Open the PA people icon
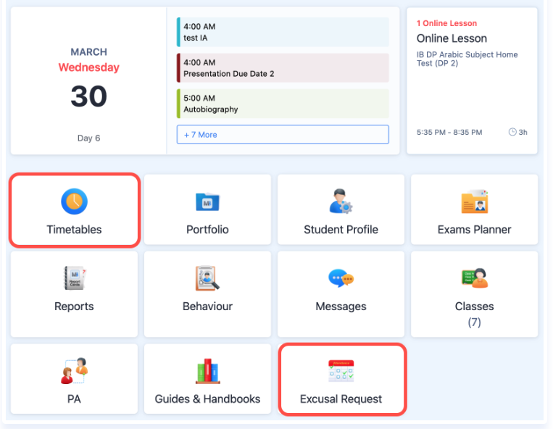553x429 pixels. point(74,370)
